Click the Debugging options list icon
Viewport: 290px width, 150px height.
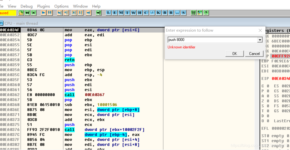click(x=193, y=13)
